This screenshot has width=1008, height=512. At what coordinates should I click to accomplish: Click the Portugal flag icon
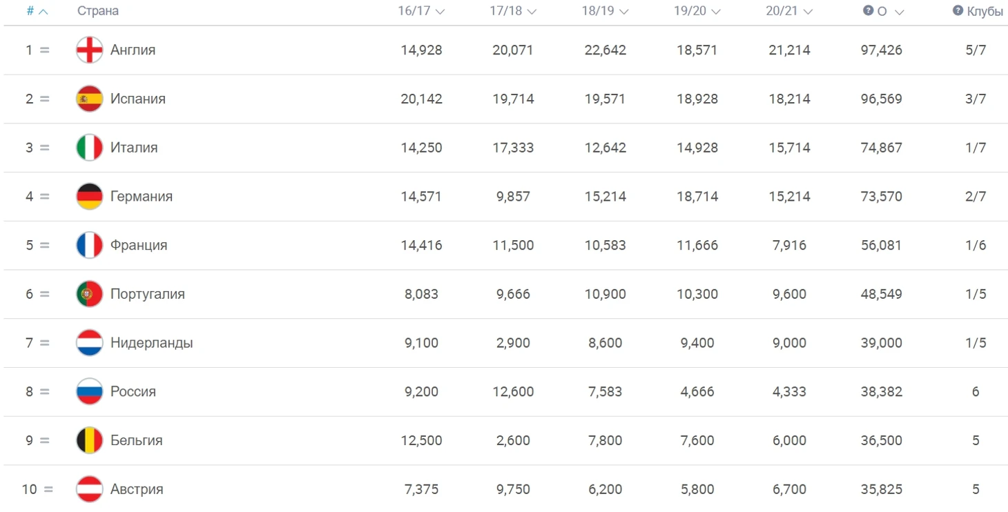[x=90, y=294]
